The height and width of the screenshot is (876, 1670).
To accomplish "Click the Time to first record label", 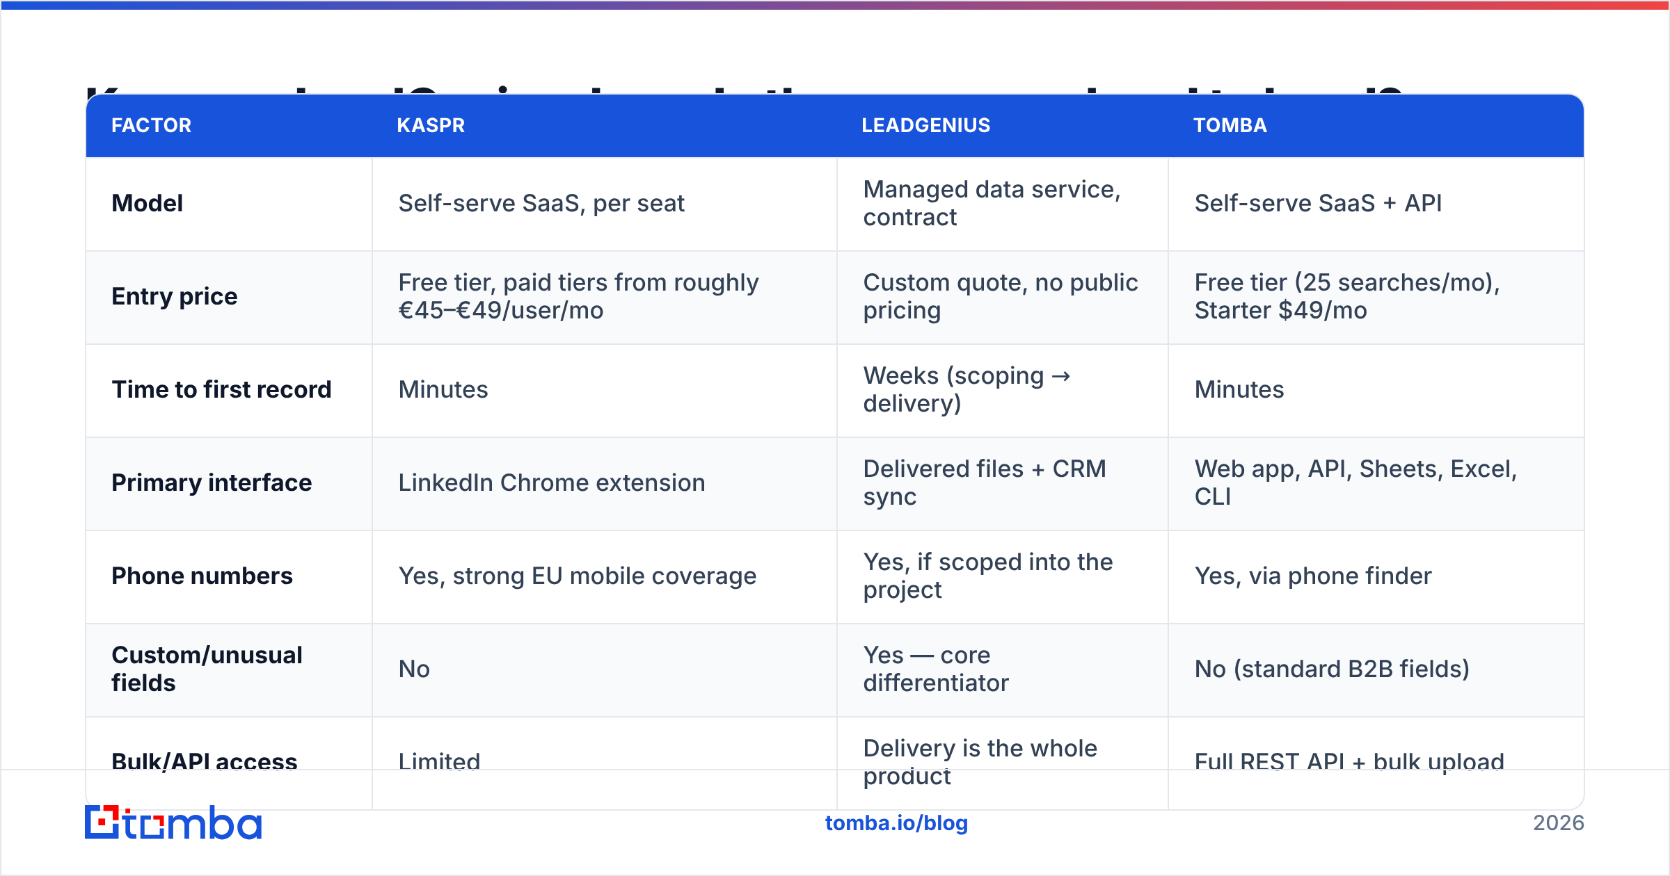I will 221,389.
